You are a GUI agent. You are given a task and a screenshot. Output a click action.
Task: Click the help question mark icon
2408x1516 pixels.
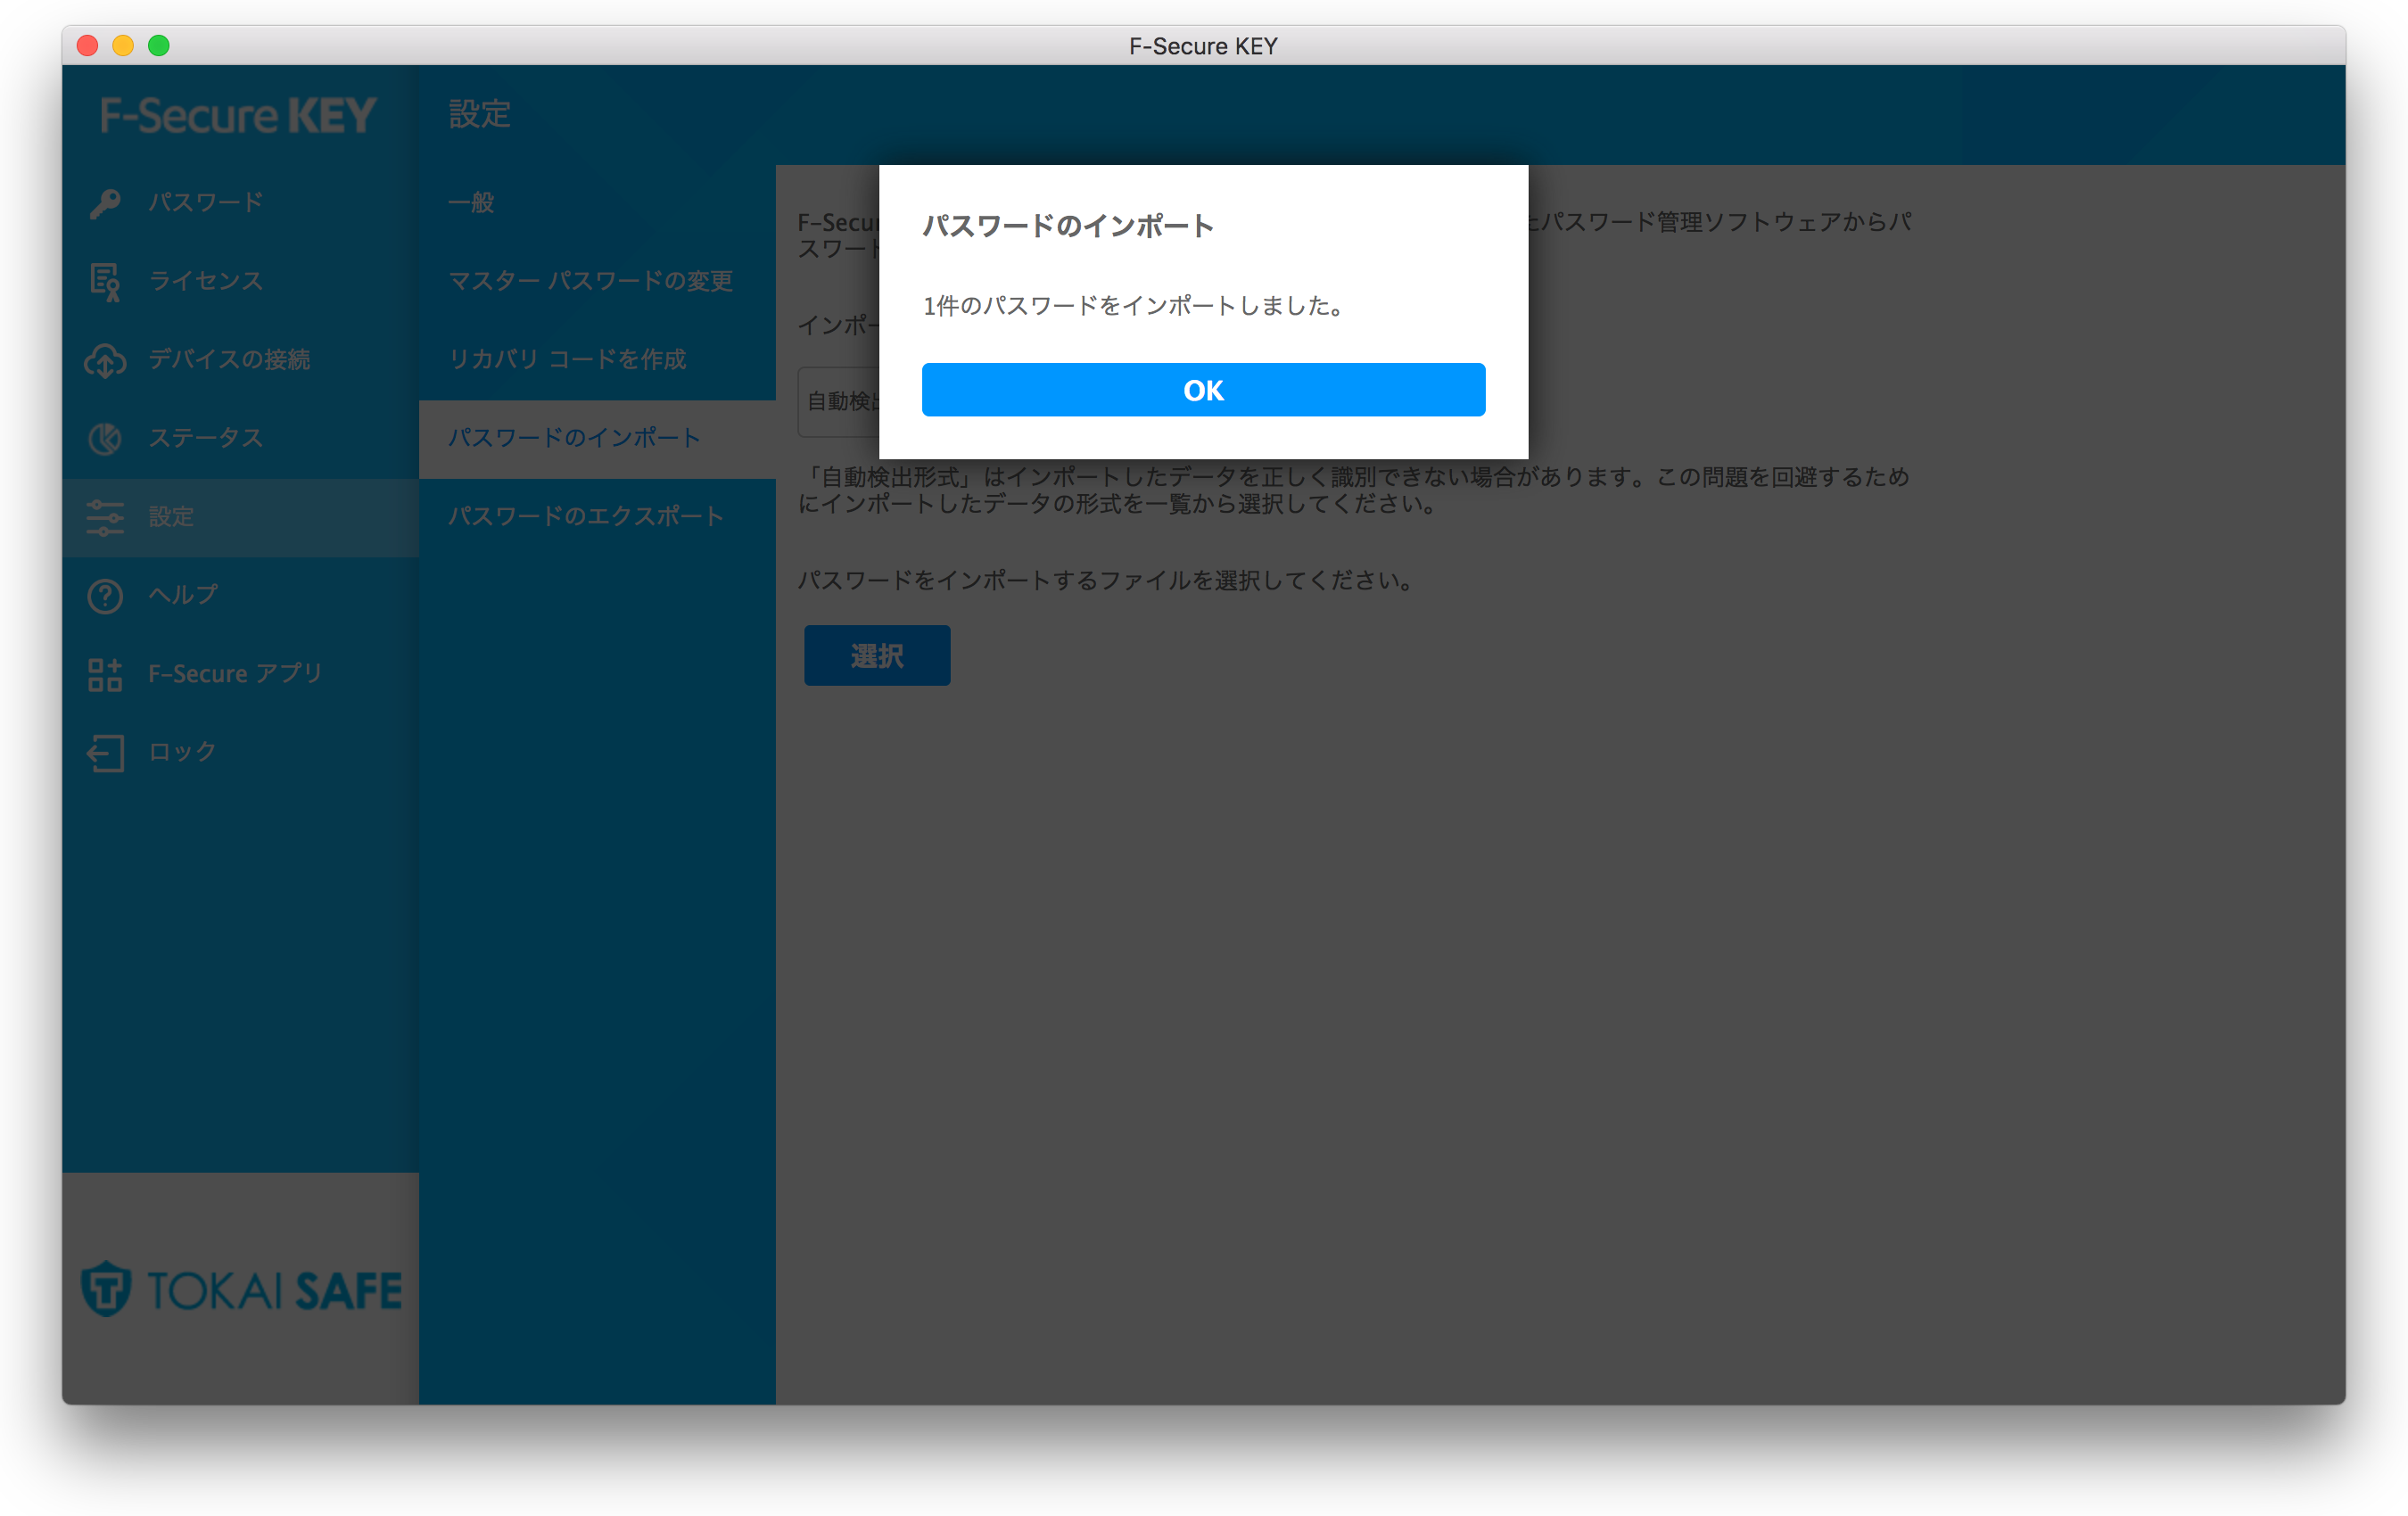tap(104, 596)
